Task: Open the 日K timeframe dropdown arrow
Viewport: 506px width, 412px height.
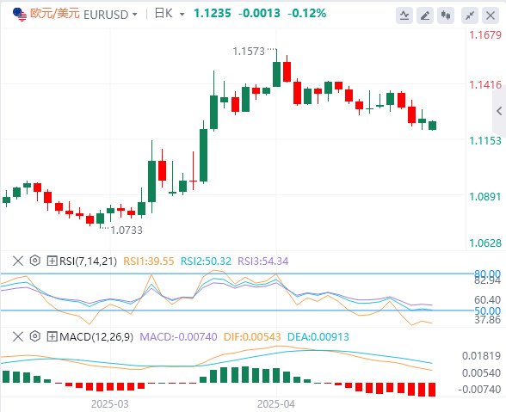Action: click(182, 15)
